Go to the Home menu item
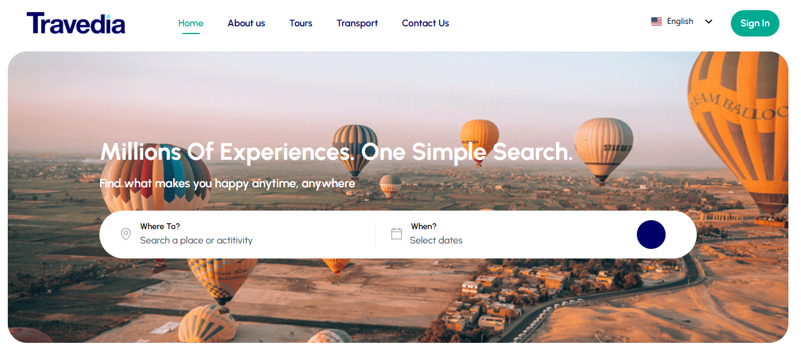This screenshot has height=353, width=801. point(191,23)
